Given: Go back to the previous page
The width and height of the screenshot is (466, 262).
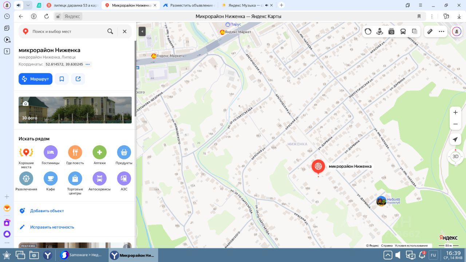Looking at the screenshot, I should (x=21, y=16).
